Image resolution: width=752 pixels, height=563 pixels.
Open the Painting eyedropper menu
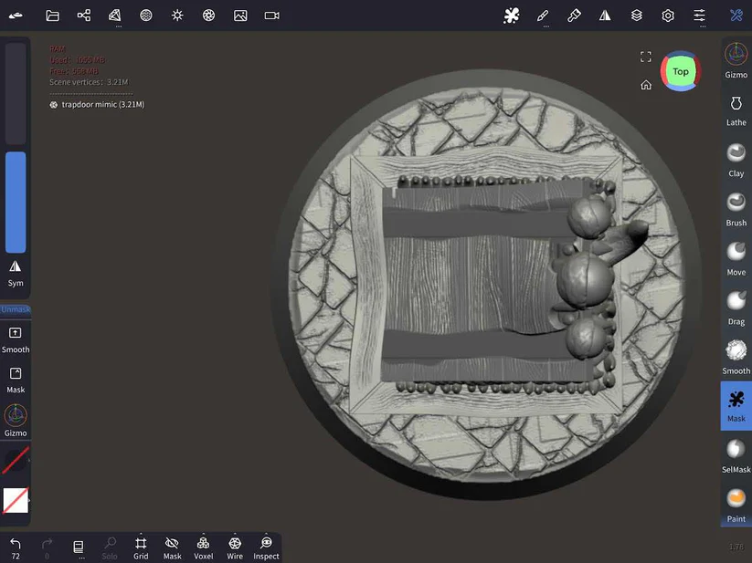574,16
